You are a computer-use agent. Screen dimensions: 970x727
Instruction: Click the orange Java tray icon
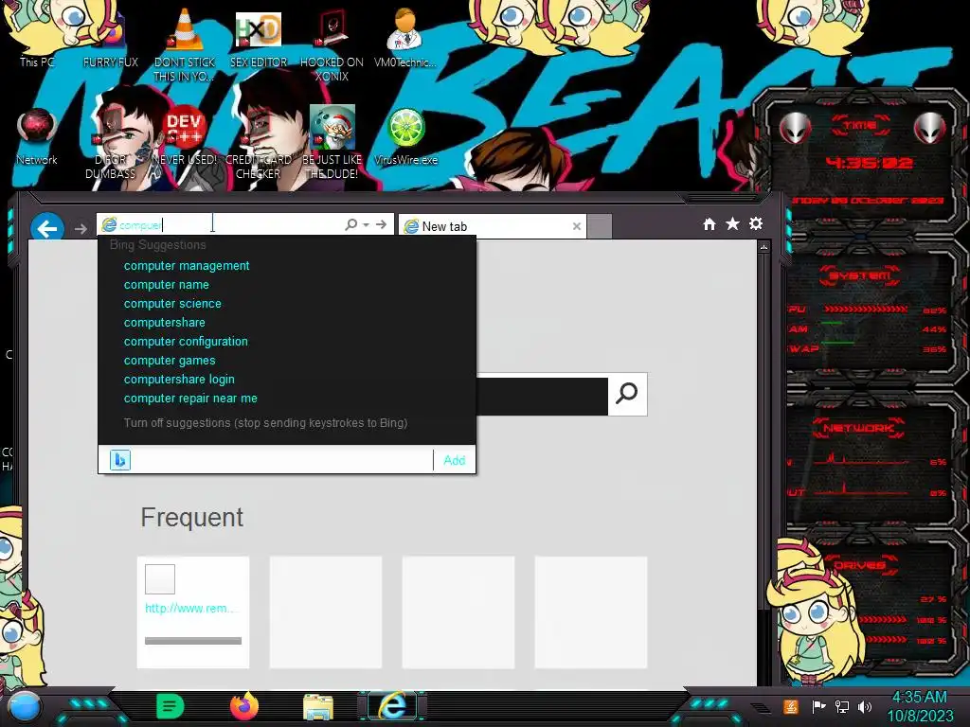(x=791, y=706)
